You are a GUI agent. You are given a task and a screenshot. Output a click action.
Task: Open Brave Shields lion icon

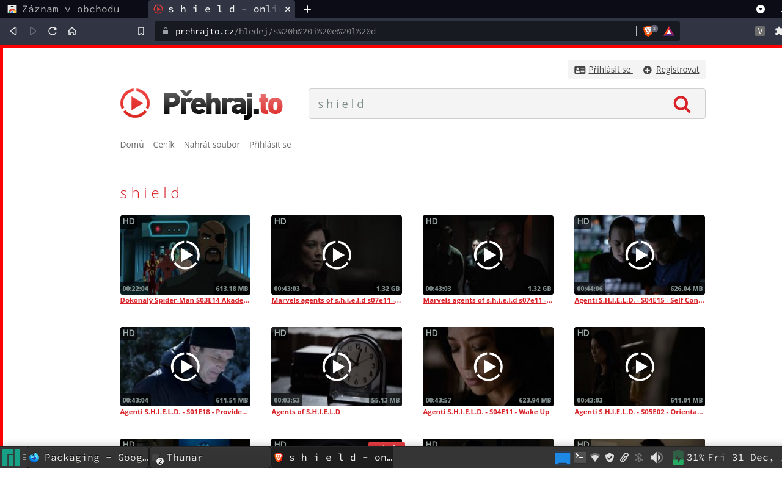[648, 31]
